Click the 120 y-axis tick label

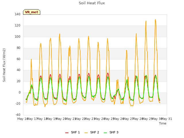pos(18,26)
